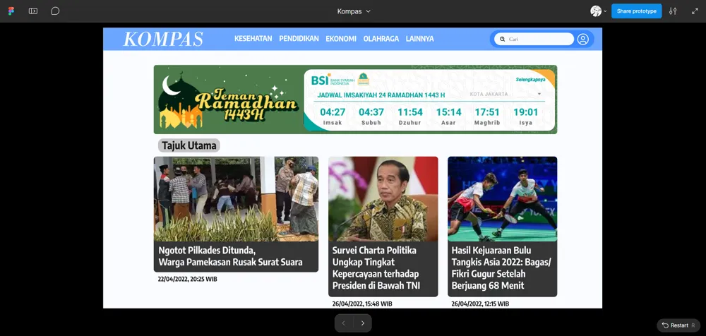
Task: Click the 26/04/2022, 15:48 WIB timestamp
Action: pos(362,304)
